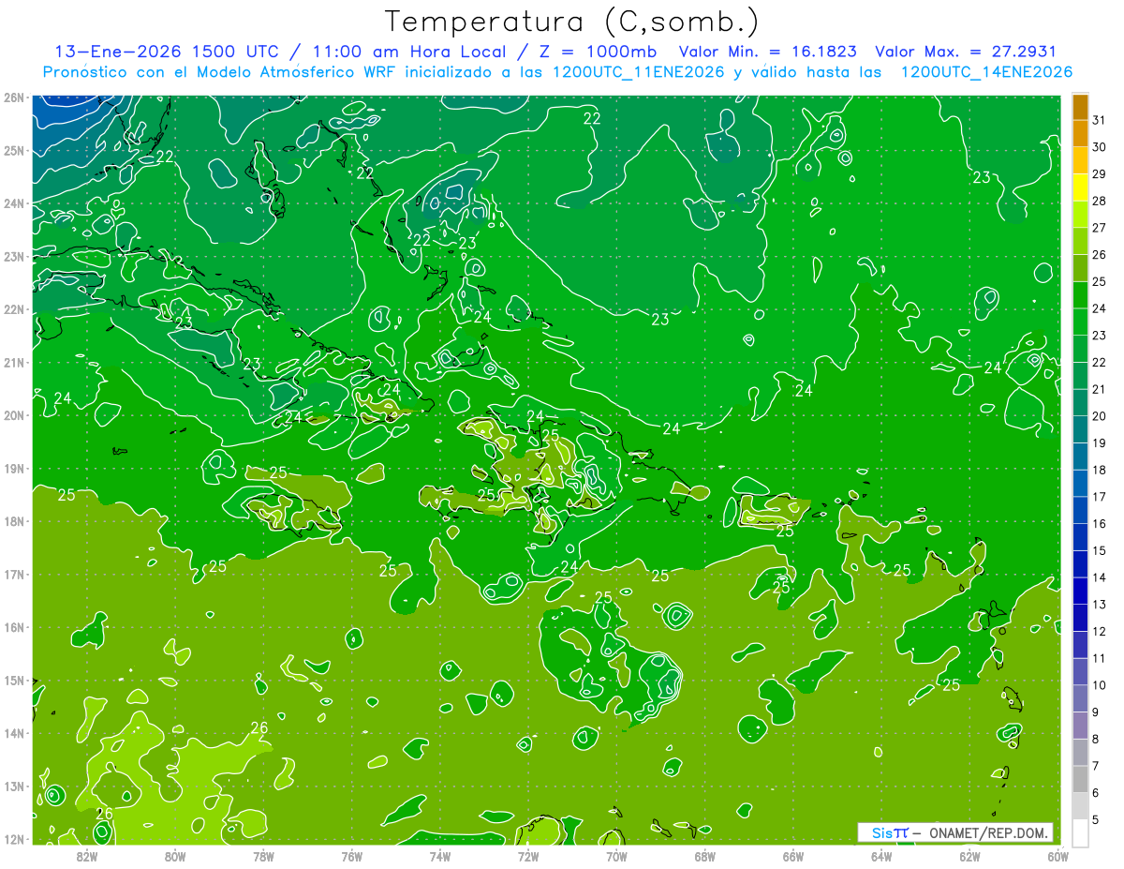
Task: Click the legend label 10
Action: (x=1100, y=685)
